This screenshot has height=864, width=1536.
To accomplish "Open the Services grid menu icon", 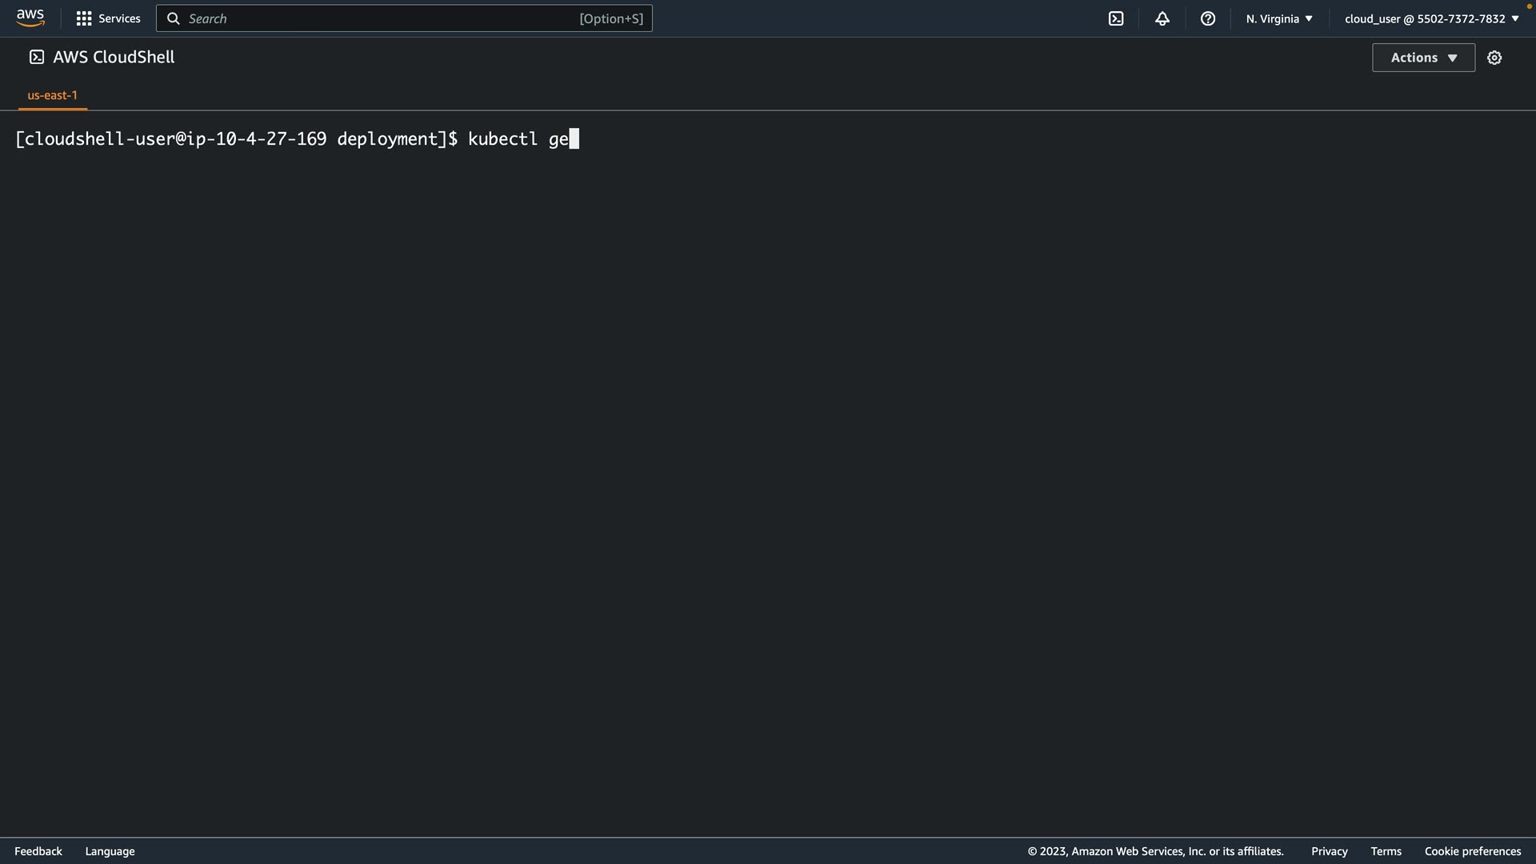I will click(x=83, y=18).
